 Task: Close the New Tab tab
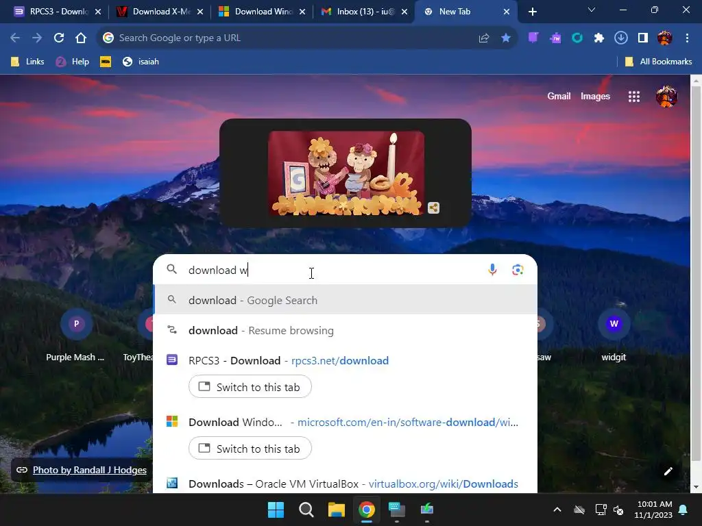point(507,12)
